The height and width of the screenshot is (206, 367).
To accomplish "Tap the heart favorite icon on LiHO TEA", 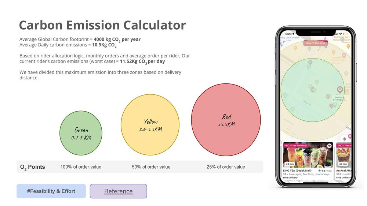I will (329, 146).
